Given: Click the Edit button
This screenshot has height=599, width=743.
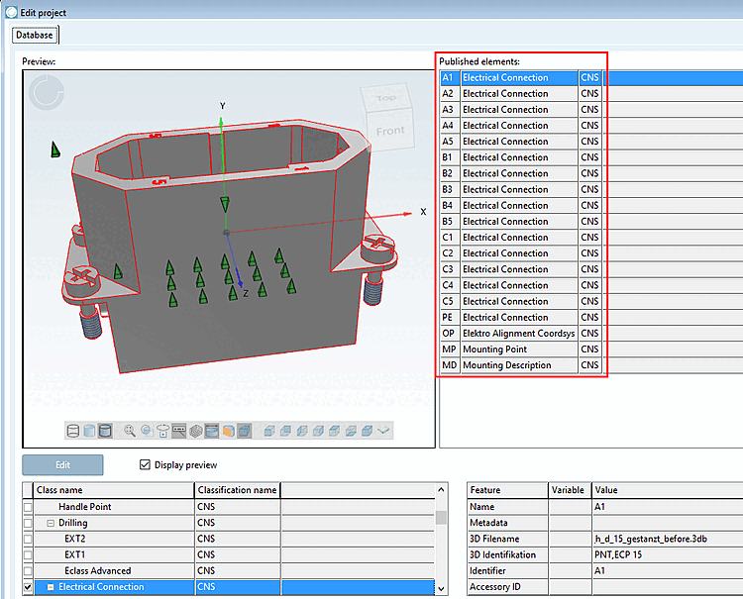Looking at the screenshot, I should click(62, 465).
